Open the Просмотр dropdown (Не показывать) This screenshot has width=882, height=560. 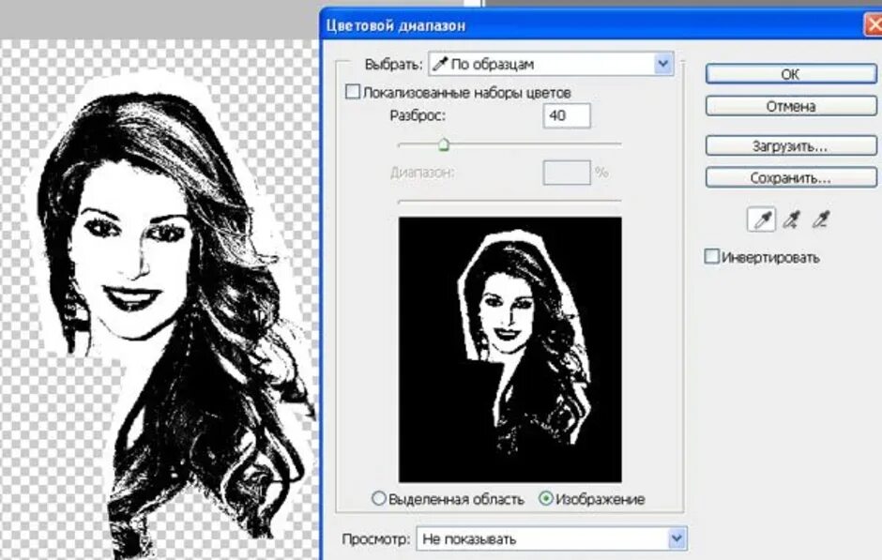point(552,539)
